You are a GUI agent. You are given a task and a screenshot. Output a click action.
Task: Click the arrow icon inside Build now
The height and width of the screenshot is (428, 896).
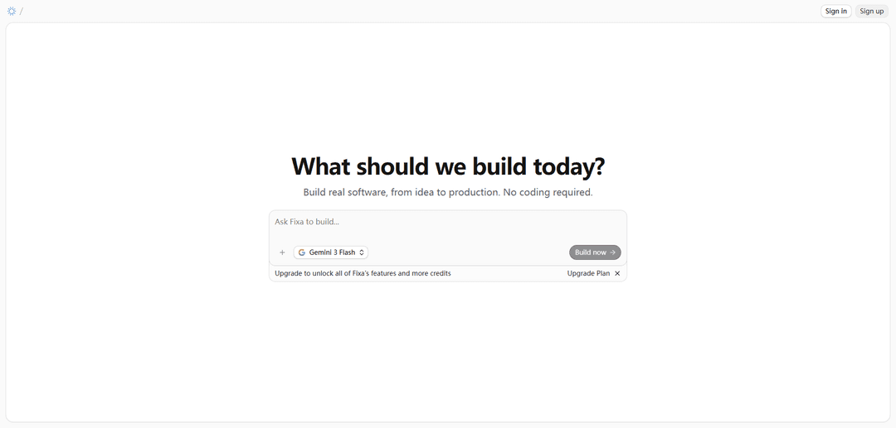click(613, 252)
